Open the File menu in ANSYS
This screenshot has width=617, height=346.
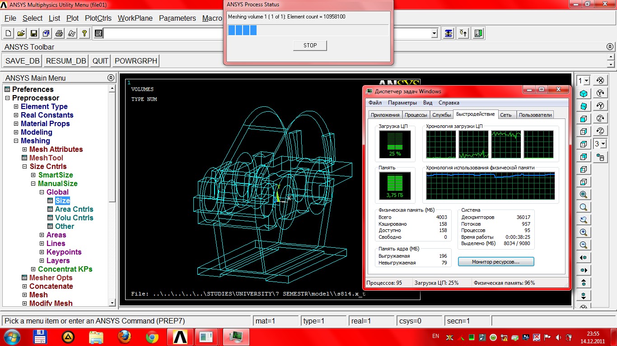(x=10, y=18)
